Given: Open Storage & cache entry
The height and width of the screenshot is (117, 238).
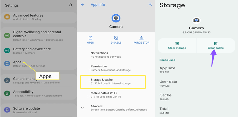Looking at the screenshot, I should coord(113,81).
